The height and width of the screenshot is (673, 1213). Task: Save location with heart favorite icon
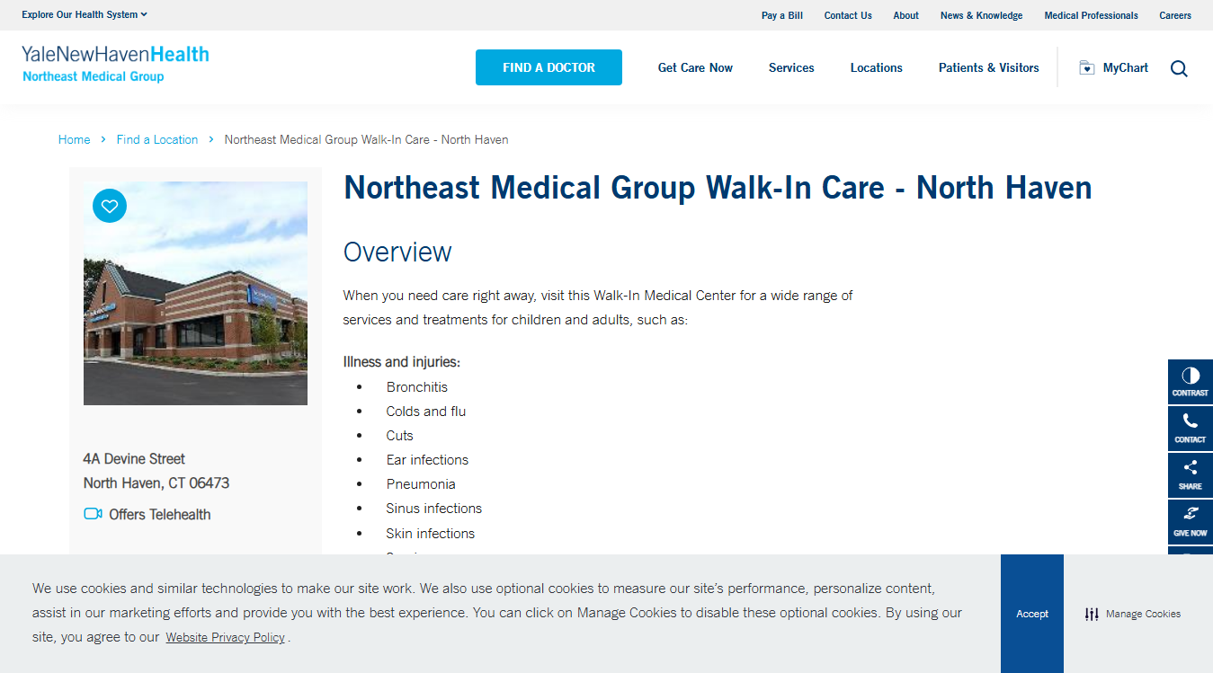tap(110, 206)
